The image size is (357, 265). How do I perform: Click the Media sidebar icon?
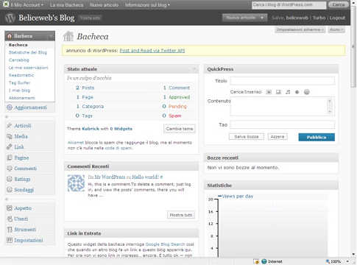(x=10, y=136)
